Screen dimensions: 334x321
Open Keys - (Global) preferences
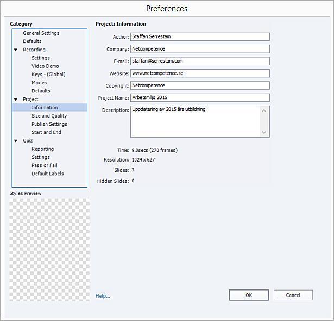coord(48,75)
